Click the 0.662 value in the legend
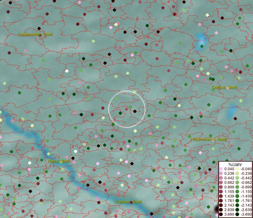Viewport: 253px width, 218px height. (229, 183)
